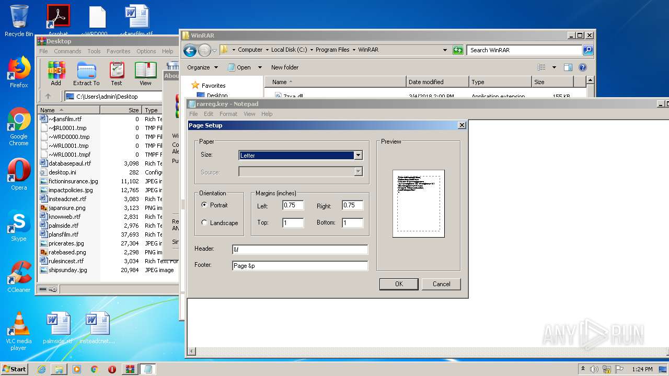Viewport: 669px width, 376px height.
Task: Click OK in Page Setup
Action: coord(399,284)
